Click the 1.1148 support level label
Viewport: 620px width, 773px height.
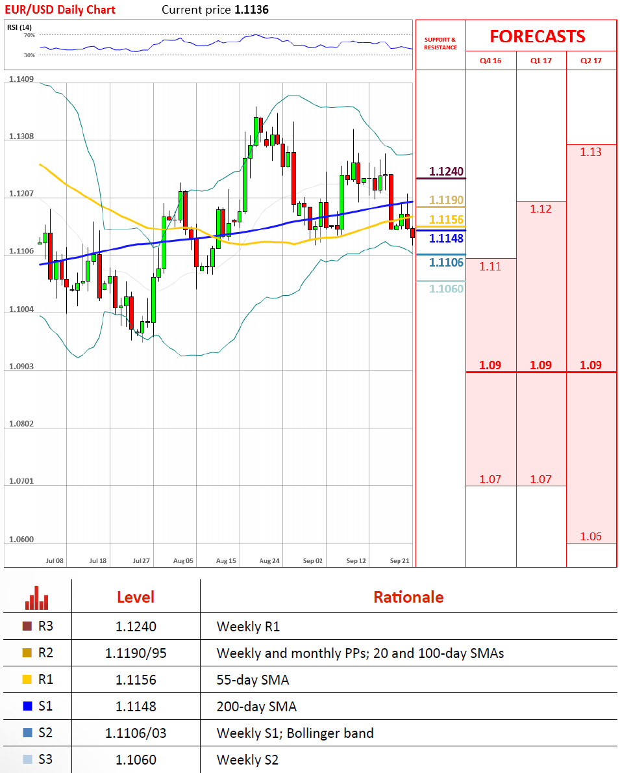point(446,238)
